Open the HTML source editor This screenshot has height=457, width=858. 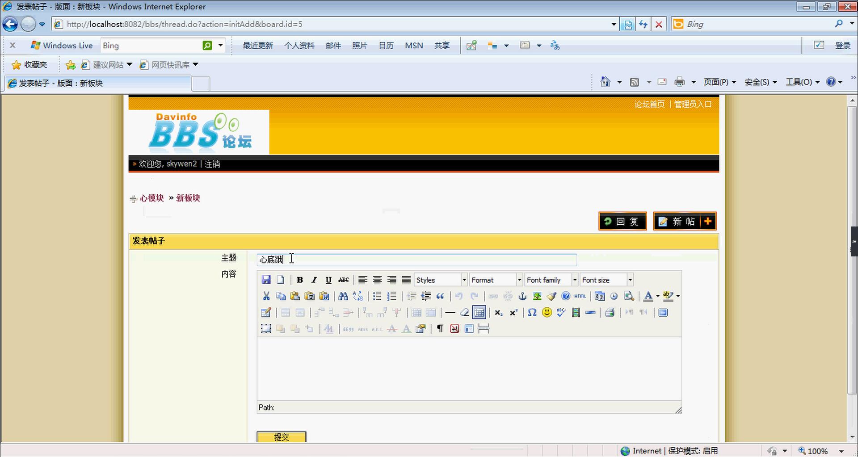580,296
